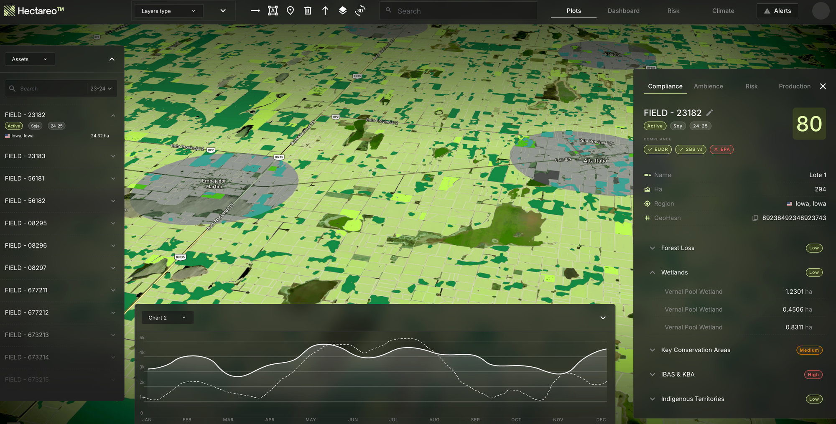Toggle the 2BS vs compliance chip
Screen dimensions: 836x424
(x=691, y=150)
